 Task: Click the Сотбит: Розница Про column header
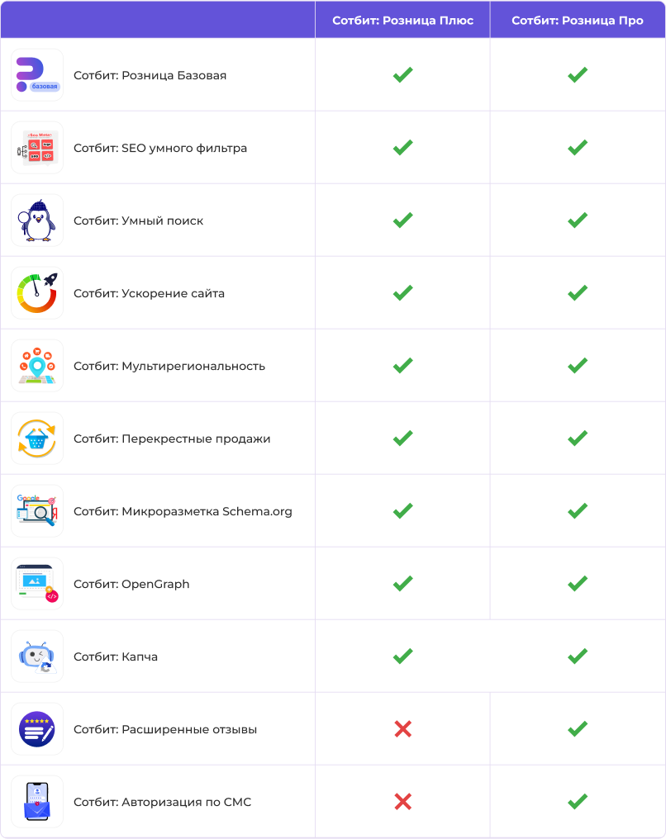577,21
